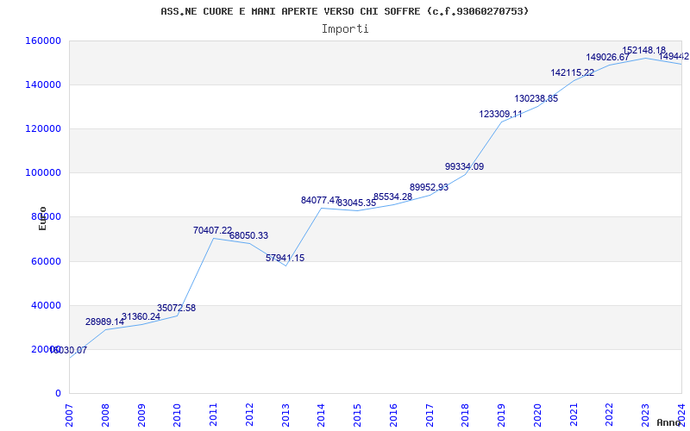Click data label 16030.07
The image size is (690, 431).
[x=68, y=351]
